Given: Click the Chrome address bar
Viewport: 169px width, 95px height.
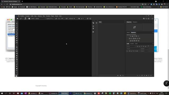Looking at the screenshot, I should tap(76, 4).
